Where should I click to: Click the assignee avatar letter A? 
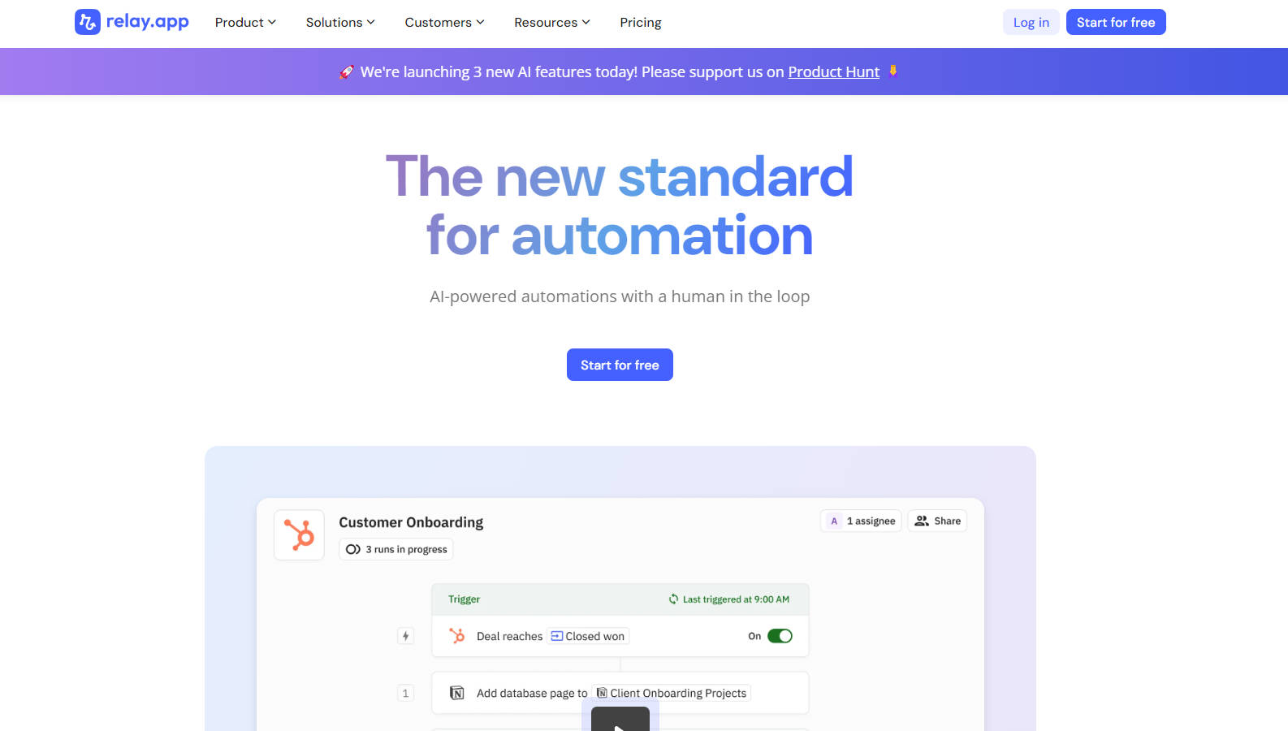(834, 521)
